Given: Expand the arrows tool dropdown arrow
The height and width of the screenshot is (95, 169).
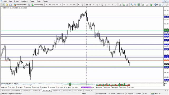Looking at the screenshot, I should (99, 5).
